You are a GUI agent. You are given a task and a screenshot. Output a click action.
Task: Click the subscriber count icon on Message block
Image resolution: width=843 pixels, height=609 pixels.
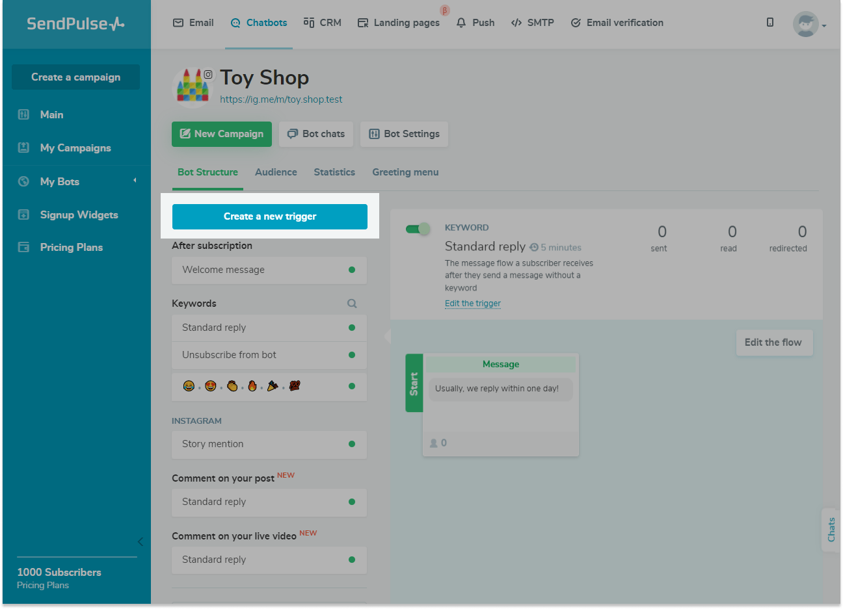point(433,443)
